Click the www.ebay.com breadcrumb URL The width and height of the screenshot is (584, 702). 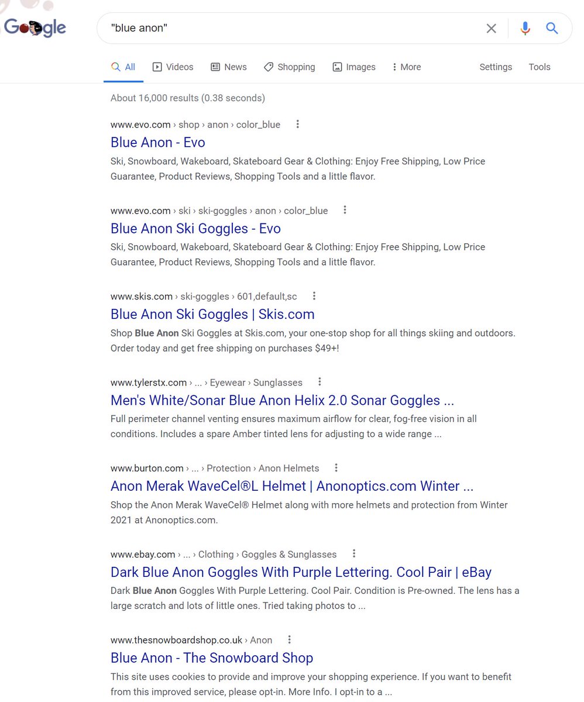tap(224, 555)
